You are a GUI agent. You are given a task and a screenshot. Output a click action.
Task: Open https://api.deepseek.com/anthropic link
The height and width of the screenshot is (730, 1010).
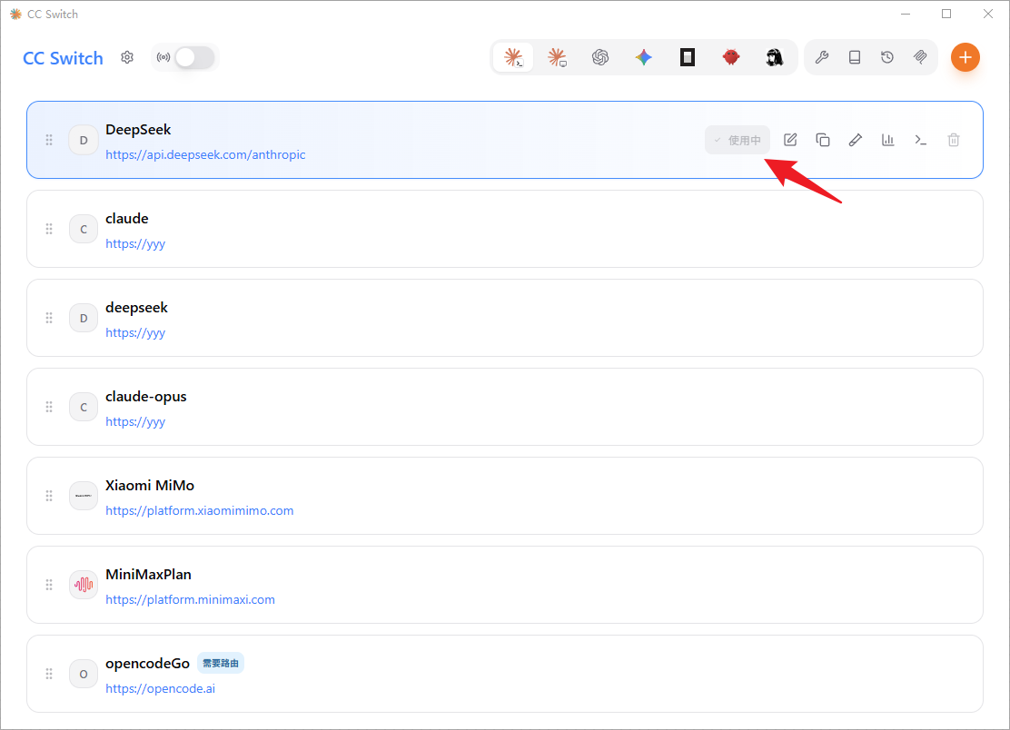coord(205,154)
